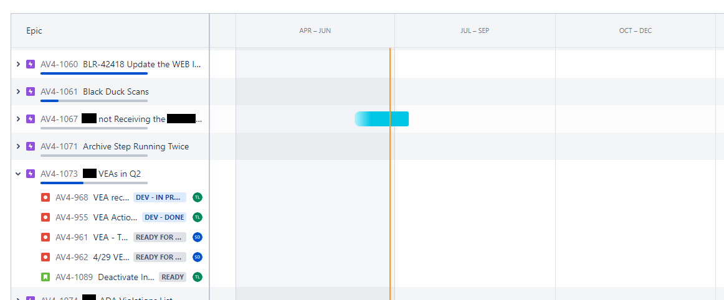Click the READY FOR status on AV4-962

(x=160, y=257)
